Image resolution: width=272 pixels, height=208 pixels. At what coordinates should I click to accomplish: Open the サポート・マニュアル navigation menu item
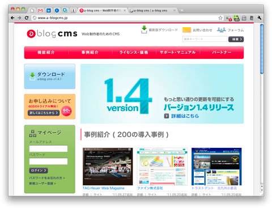click(177, 53)
